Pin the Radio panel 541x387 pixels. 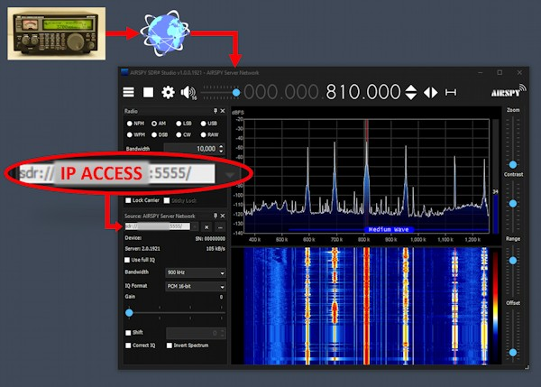[x=215, y=111]
